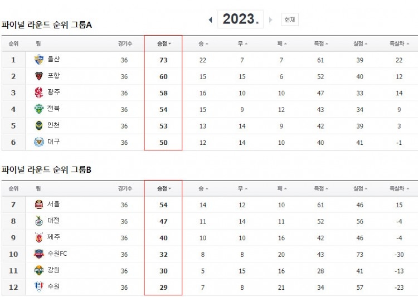
Task: Click the Gwangju team emblem icon
Action: click(39, 92)
